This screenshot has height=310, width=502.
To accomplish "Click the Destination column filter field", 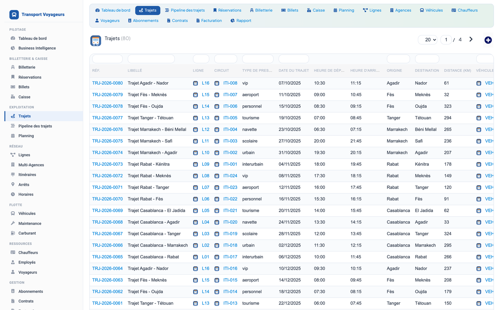I will click(x=427, y=59).
